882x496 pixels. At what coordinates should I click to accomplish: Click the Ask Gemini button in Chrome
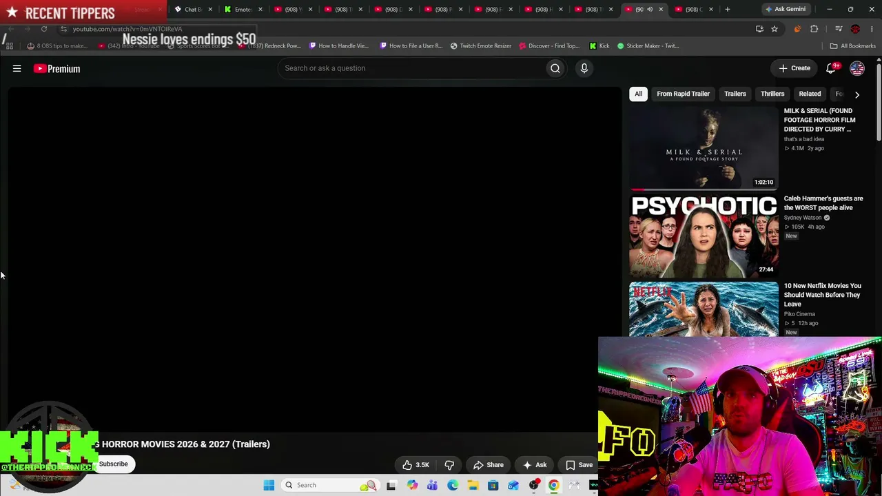click(785, 9)
